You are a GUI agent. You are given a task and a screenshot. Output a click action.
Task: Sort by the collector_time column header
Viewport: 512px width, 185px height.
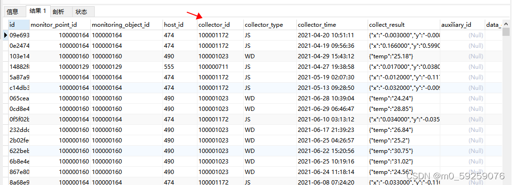[x=332, y=25]
